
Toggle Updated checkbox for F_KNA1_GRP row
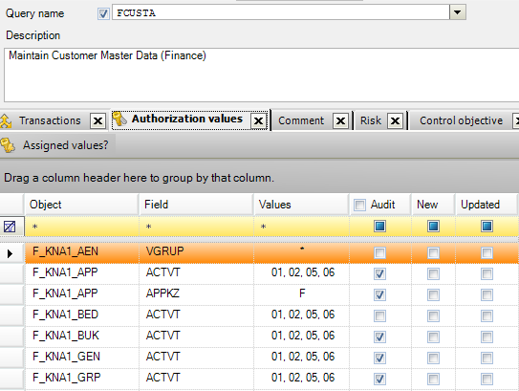[487, 380]
